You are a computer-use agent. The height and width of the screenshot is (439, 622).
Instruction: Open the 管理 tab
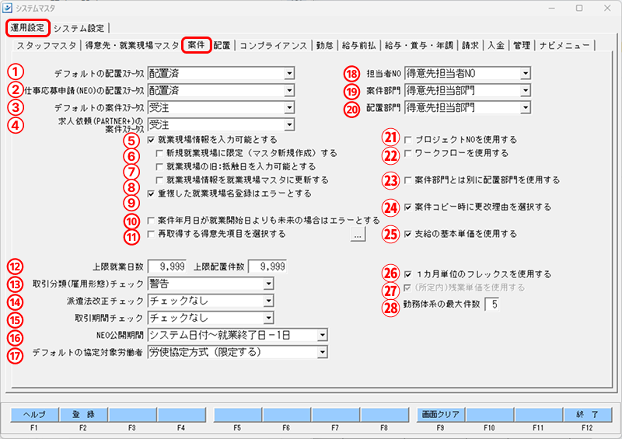tap(521, 45)
